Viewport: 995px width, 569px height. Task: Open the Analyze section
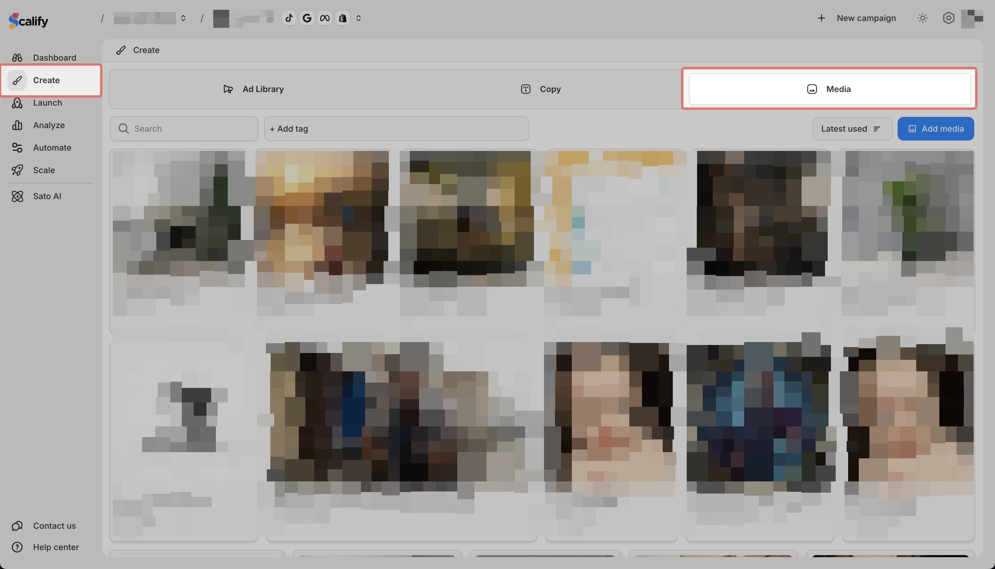(49, 125)
